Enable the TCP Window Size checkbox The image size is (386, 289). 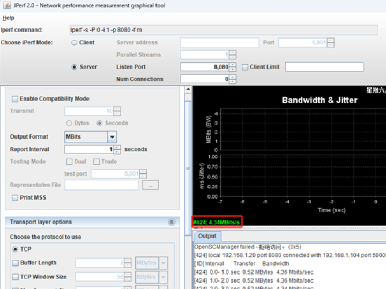click(x=15, y=277)
